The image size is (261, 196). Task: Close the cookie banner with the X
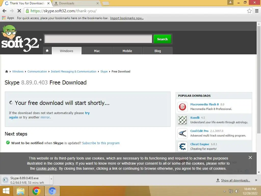click(x=250, y=157)
